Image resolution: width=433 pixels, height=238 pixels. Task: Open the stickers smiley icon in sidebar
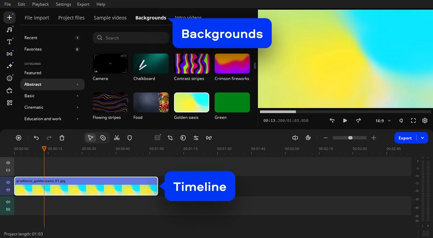click(x=9, y=78)
